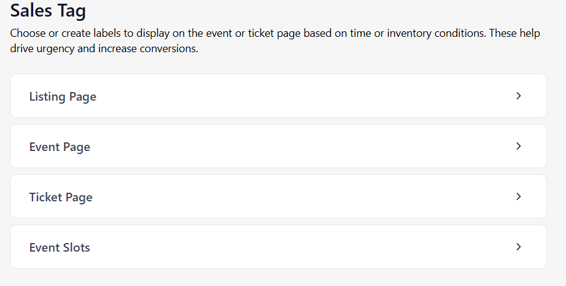Viewport: 566px width, 286px height.
Task: Expand the Listing Page section
Action: click(x=278, y=96)
